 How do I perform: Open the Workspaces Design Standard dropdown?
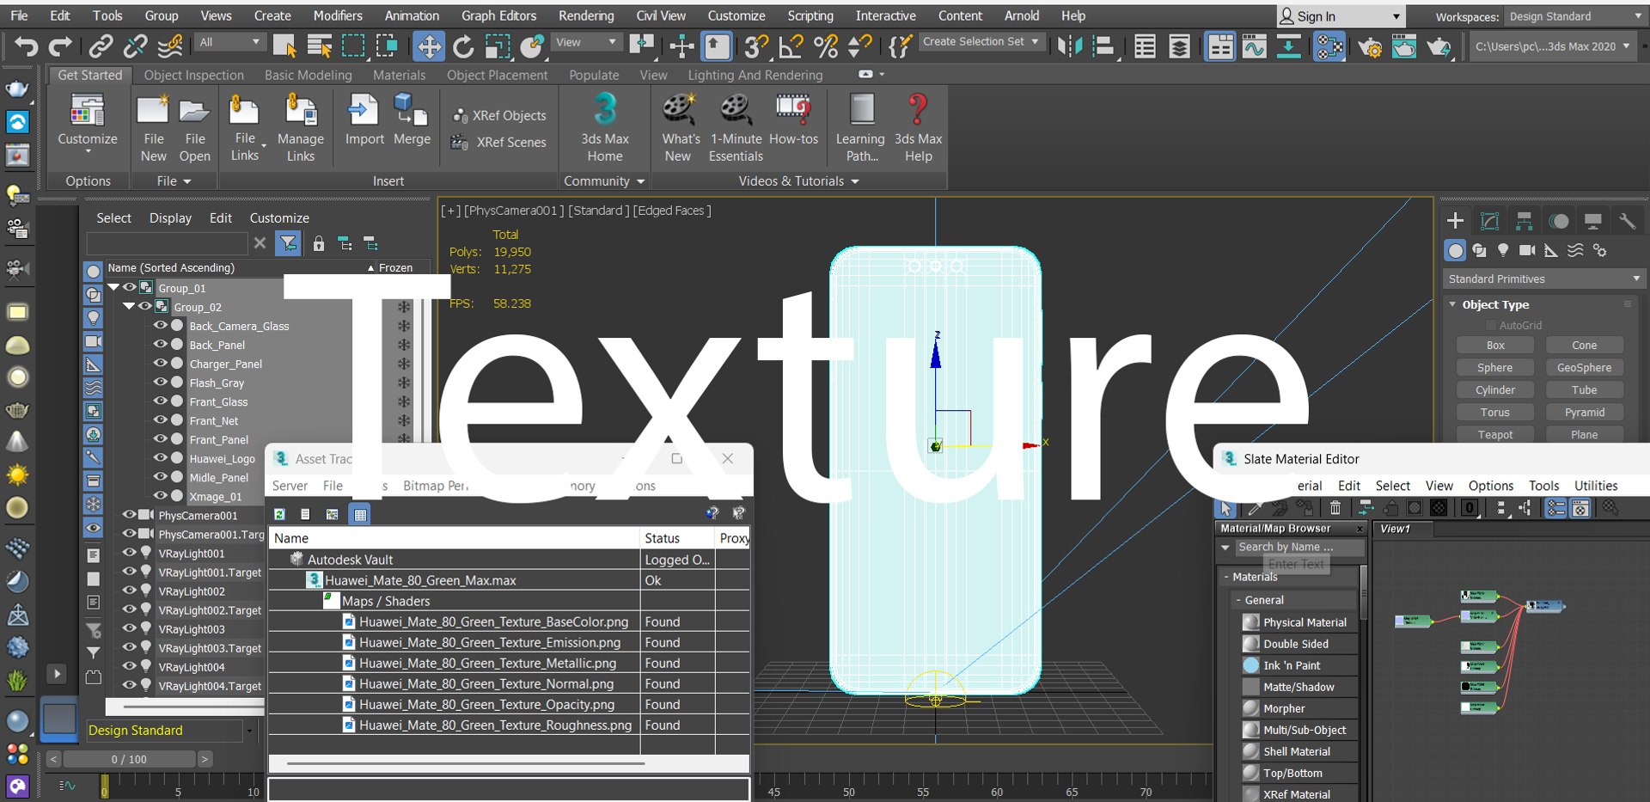click(1574, 16)
